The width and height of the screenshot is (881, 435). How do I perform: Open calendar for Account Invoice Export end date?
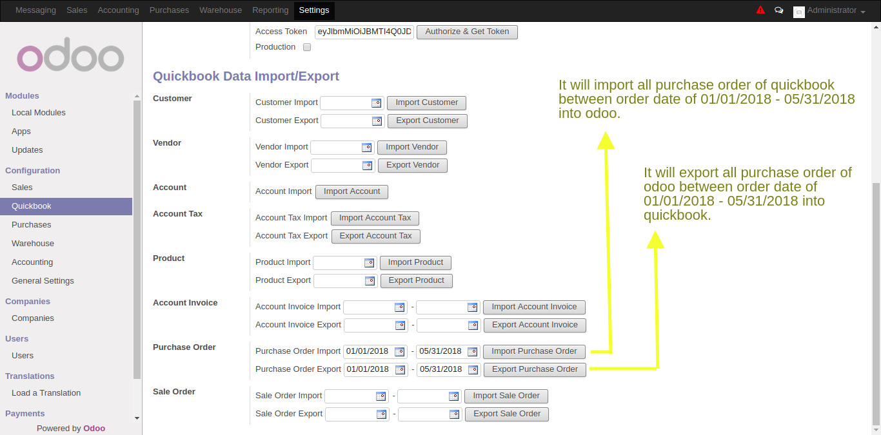pyautogui.click(x=473, y=325)
